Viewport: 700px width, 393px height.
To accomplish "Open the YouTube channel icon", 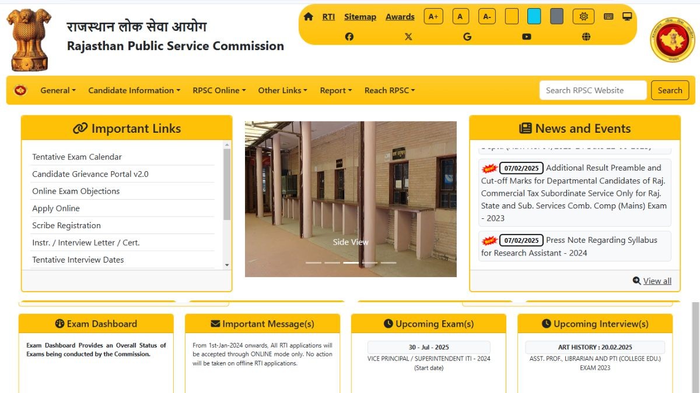I will point(527,37).
